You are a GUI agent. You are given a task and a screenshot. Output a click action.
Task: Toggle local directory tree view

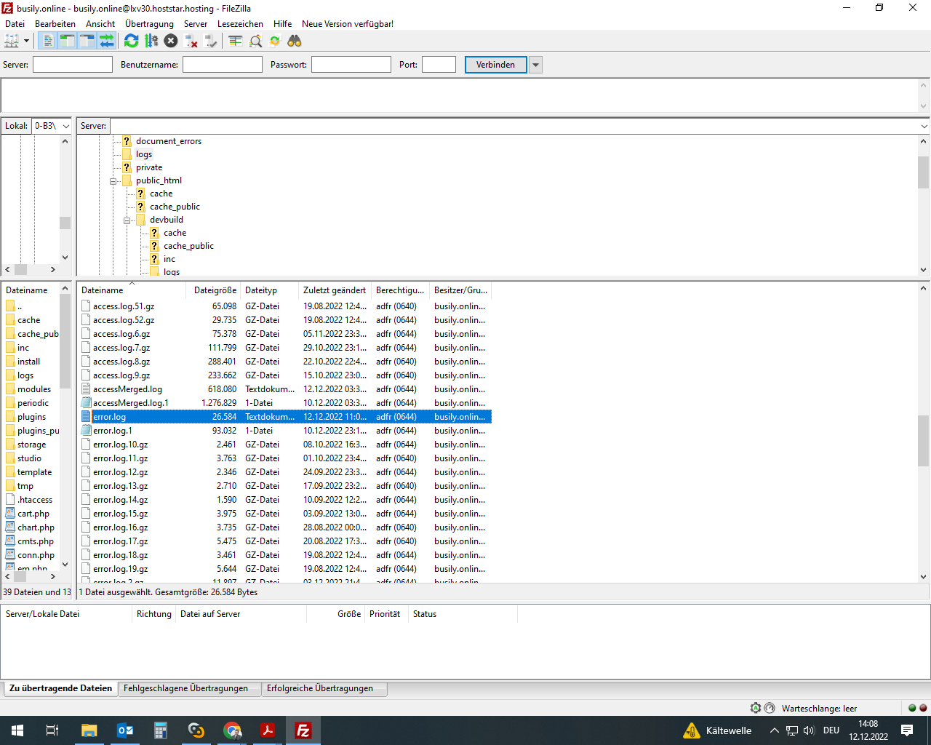[x=67, y=41]
